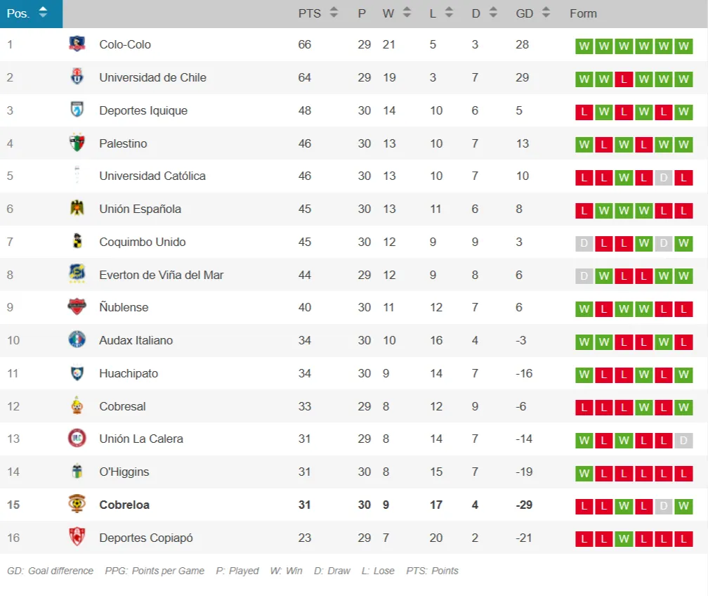Click the Colo-Colo club crest icon

point(77,44)
